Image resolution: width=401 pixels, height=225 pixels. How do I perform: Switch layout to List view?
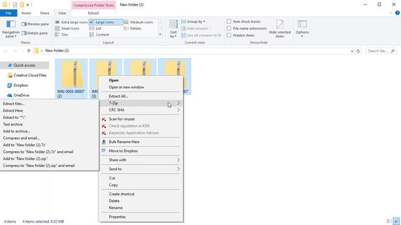point(95,28)
